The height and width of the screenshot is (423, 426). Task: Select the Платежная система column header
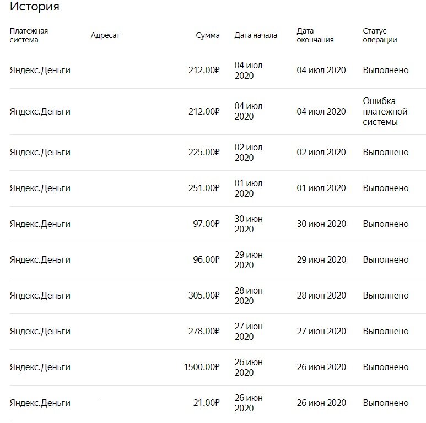tap(29, 35)
